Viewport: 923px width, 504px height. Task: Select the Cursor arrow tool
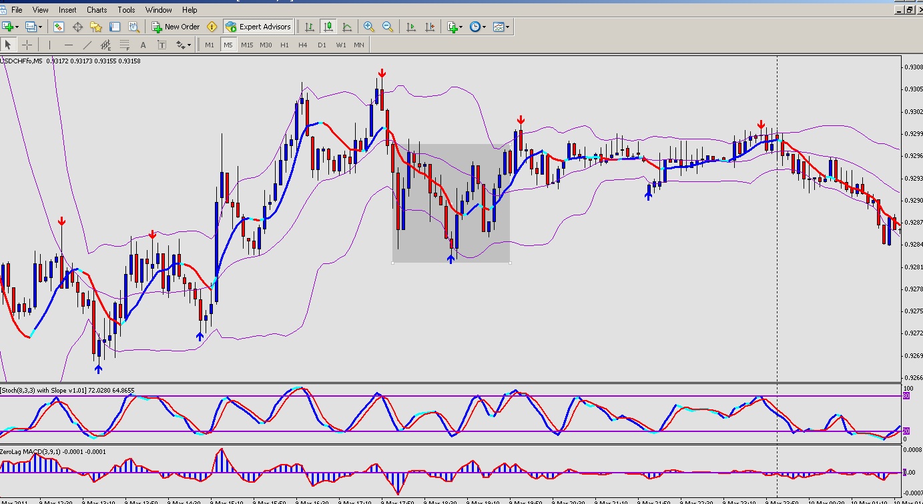[8, 45]
